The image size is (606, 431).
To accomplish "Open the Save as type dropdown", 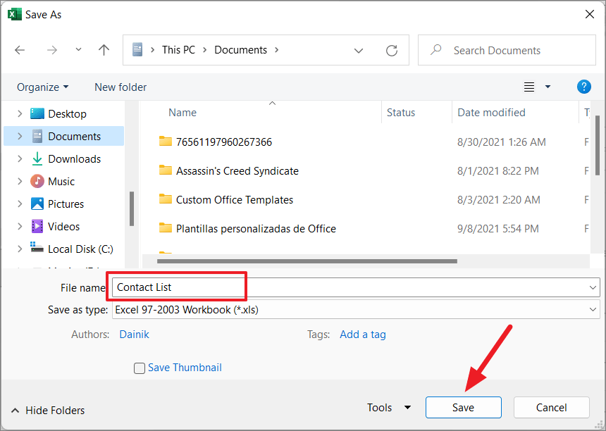I will tap(355, 310).
